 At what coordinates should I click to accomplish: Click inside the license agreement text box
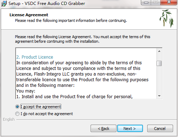86,73
